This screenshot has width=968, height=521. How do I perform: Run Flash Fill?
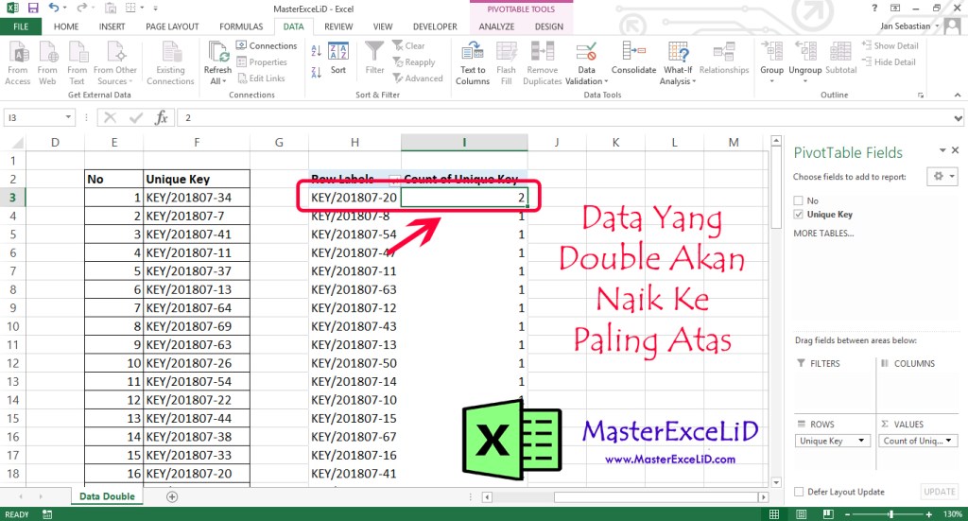507,63
